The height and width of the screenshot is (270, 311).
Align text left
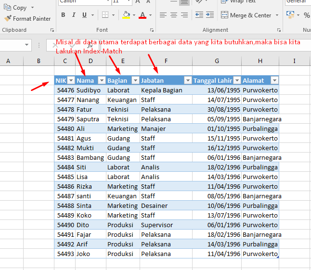(x=163, y=15)
